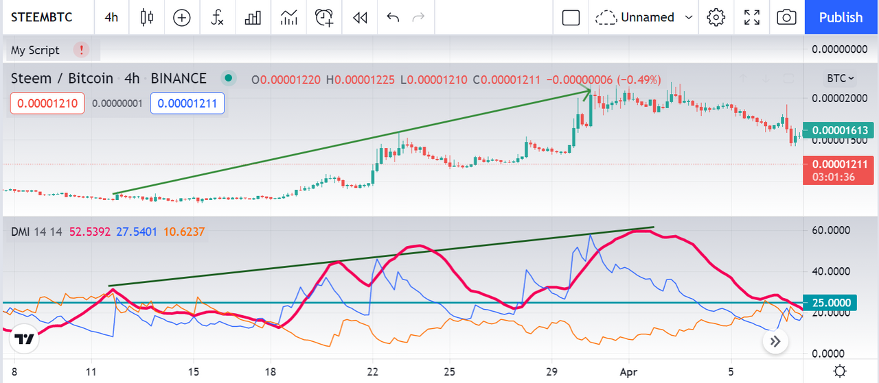Click the Apr date label on time axis
Image resolution: width=879 pixels, height=383 pixels.
628,371
